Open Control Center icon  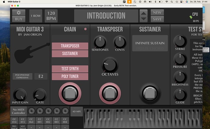coord(182,2)
